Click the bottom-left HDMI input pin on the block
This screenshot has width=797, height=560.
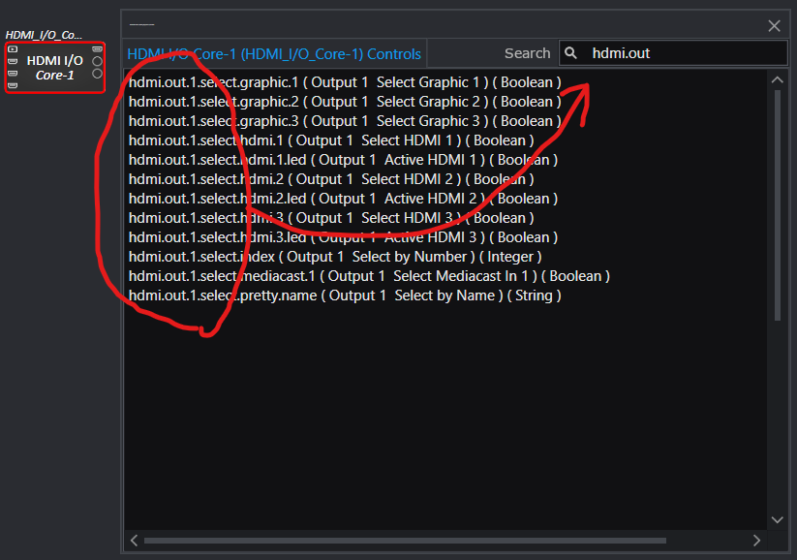tap(13, 85)
